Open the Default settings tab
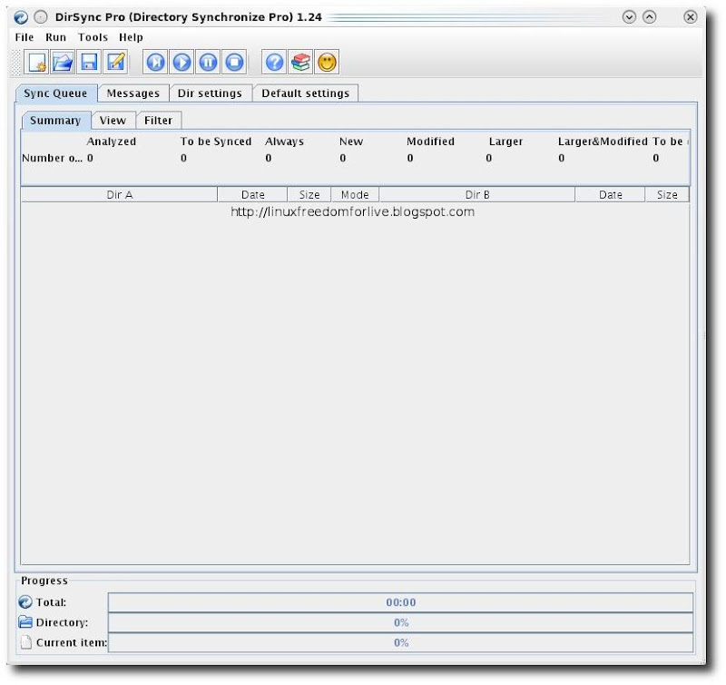726x685 pixels. click(306, 93)
